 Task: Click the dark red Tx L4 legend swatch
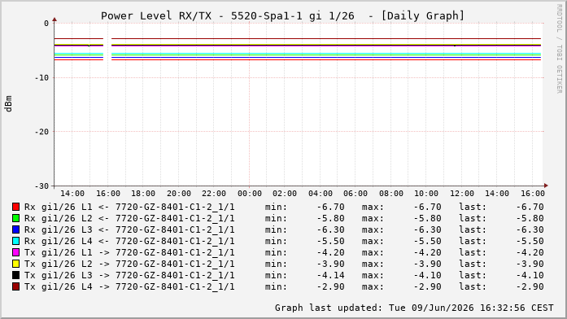pos(15,286)
